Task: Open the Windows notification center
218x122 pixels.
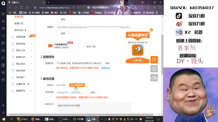Action: tap(158, 119)
